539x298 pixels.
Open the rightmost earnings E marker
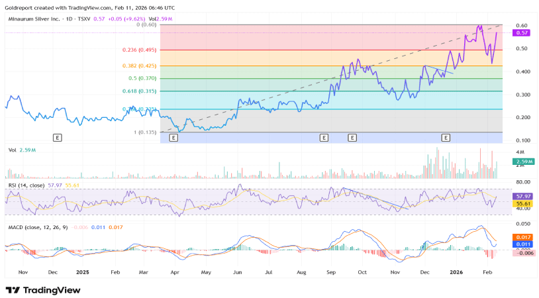pos(446,137)
